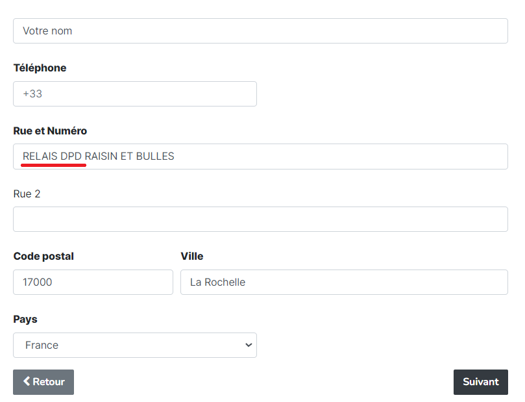
Task: Click the RELAIS DPD underlined text
Action: point(52,156)
